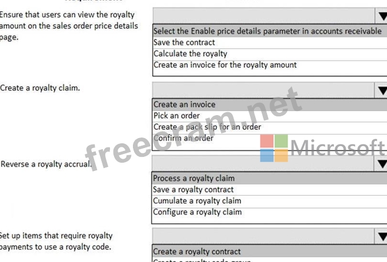Select the Pick an order option

tap(176, 116)
